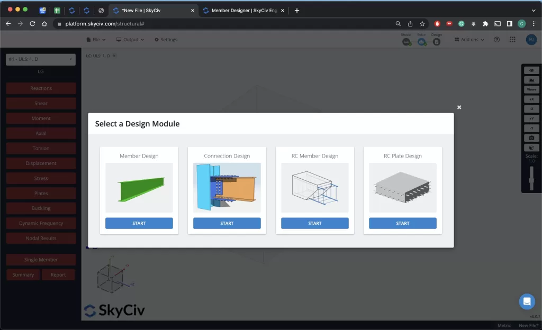Click the results graph icon in view toolbar
The width and height of the screenshot is (542, 330).
pos(531,80)
